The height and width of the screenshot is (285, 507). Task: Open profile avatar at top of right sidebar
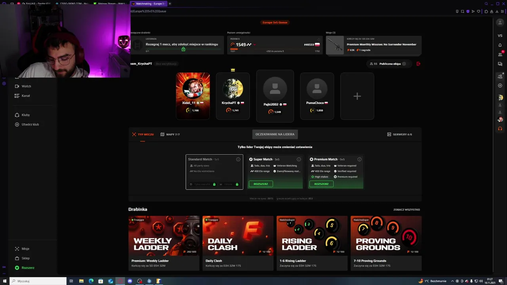coord(500,23)
